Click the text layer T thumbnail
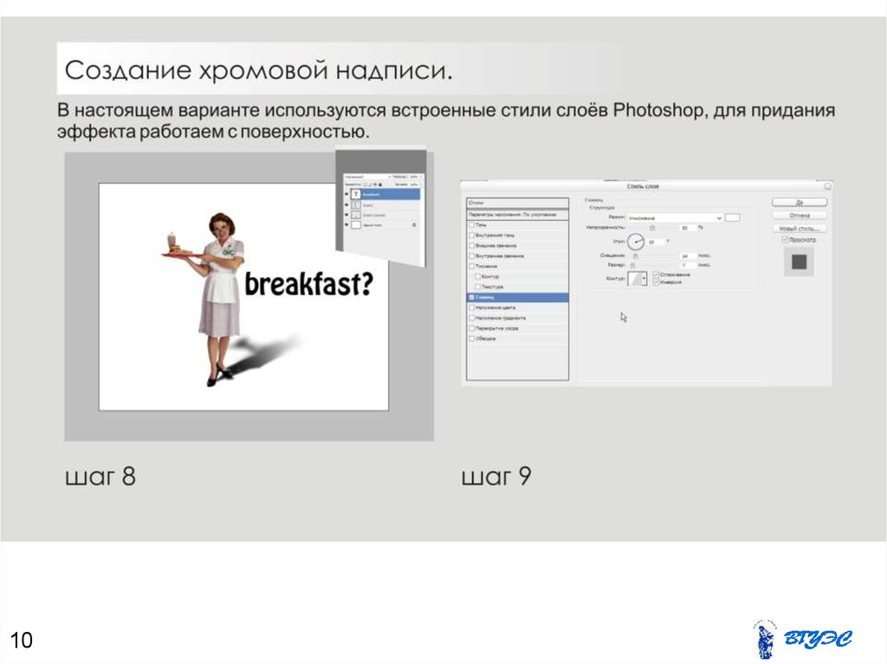The image size is (887, 664). click(x=356, y=194)
